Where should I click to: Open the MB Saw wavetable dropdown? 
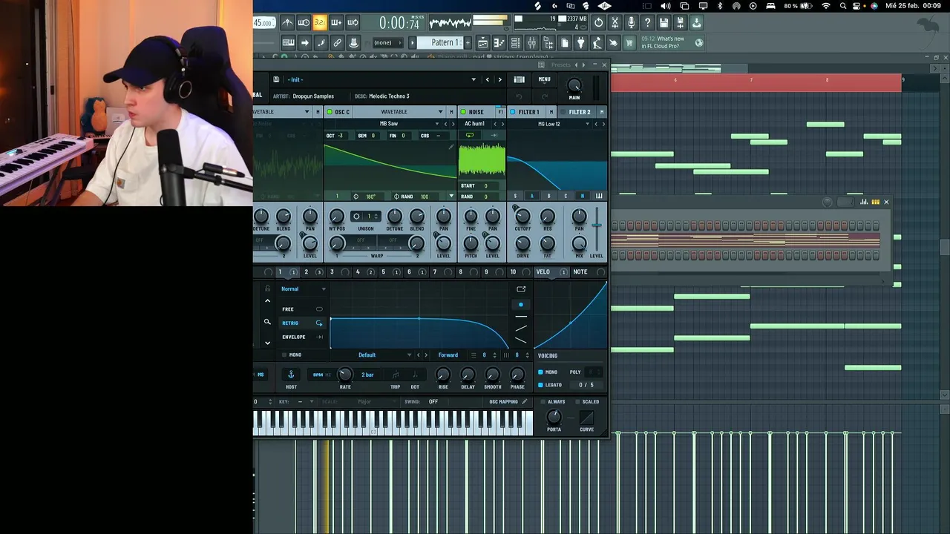click(436, 124)
